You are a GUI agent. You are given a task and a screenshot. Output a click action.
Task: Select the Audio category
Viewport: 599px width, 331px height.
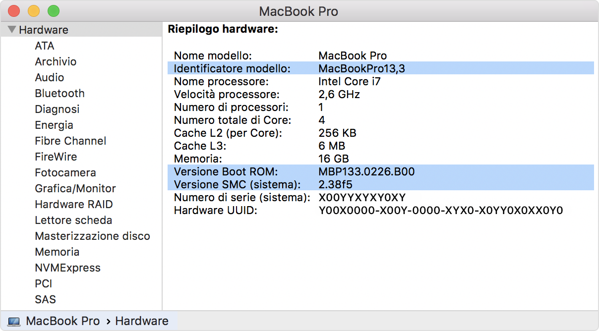coord(49,77)
